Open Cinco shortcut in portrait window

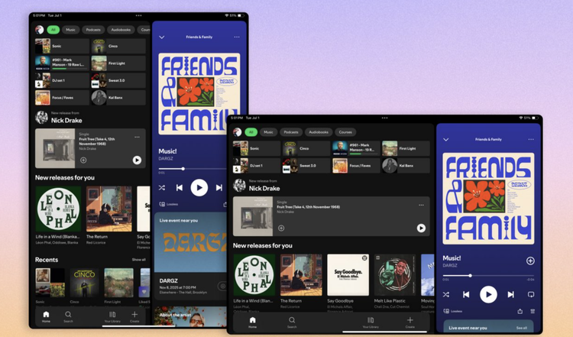pyautogui.click(x=118, y=46)
